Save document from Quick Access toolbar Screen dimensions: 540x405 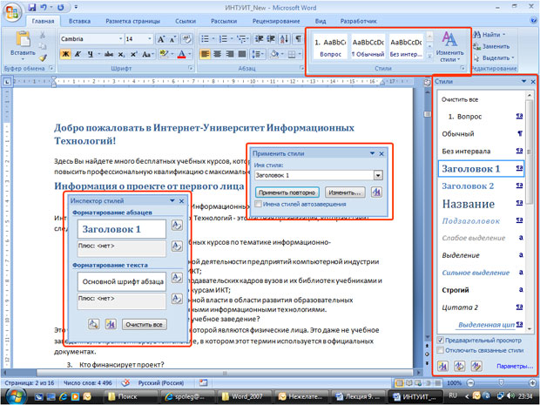click(31, 7)
